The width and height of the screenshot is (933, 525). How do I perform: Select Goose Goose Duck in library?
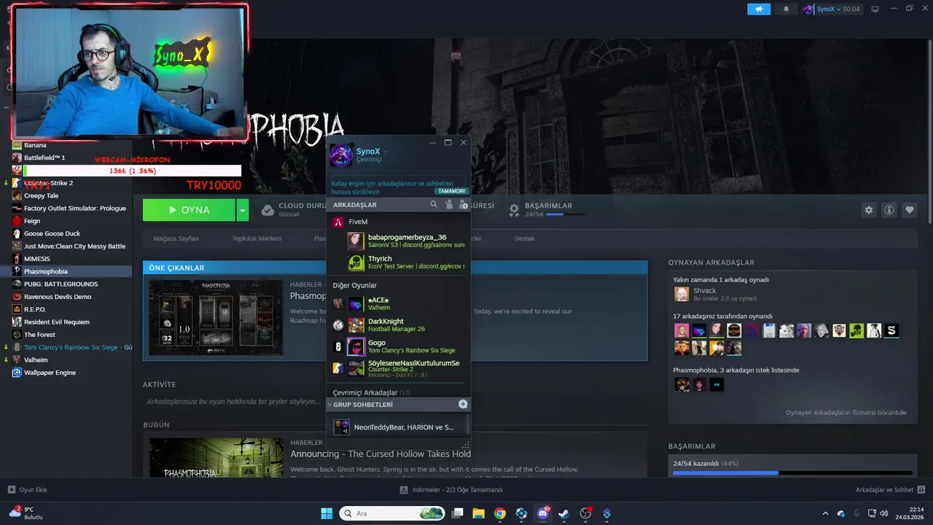52,233
